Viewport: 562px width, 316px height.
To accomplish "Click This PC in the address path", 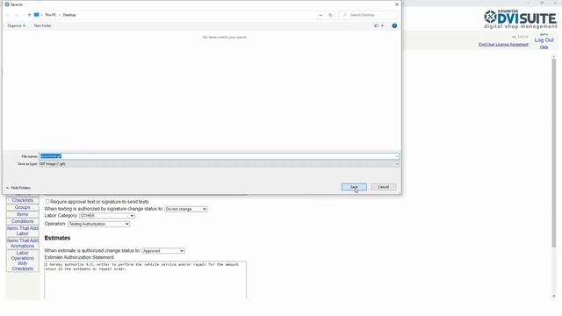I will coord(51,15).
